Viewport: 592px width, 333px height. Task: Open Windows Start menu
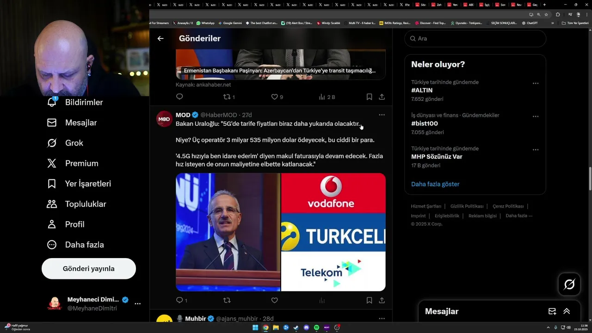[x=255, y=327]
